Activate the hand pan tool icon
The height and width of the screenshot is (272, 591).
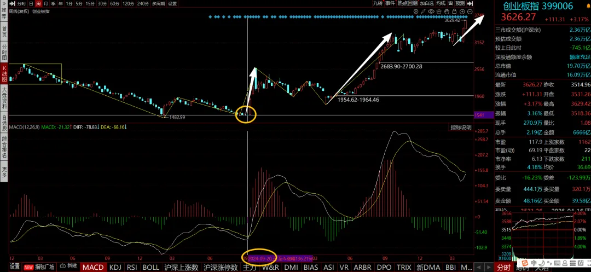click(447, 11)
